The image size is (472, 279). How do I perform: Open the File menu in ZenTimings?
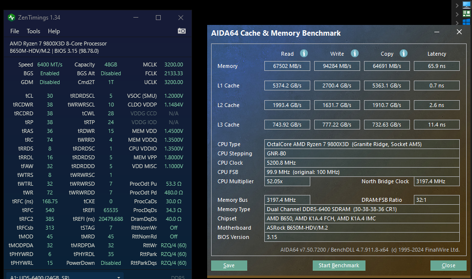click(x=15, y=31)
